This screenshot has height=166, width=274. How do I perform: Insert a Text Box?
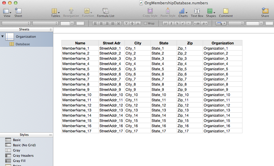(x=197, y=12)
